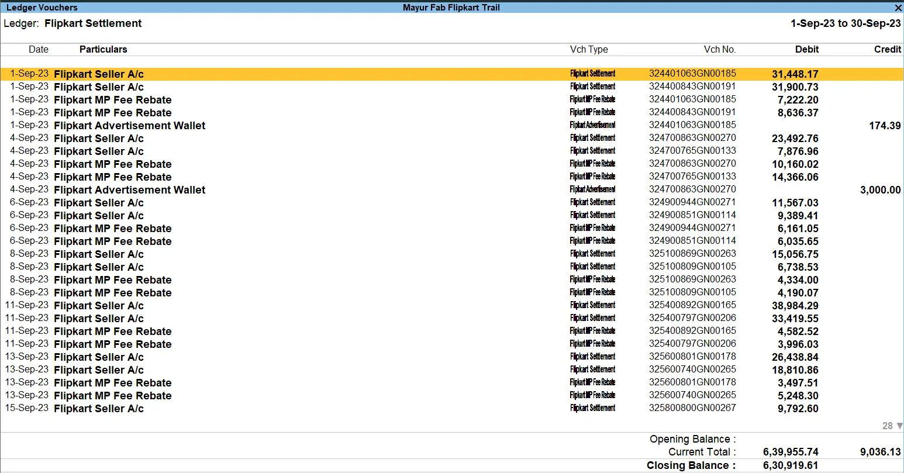The width and height of the screenshot is (904, 473).
Task: Click the Flipkart Settlement ledger name
Action: click(x=93, y=23)
